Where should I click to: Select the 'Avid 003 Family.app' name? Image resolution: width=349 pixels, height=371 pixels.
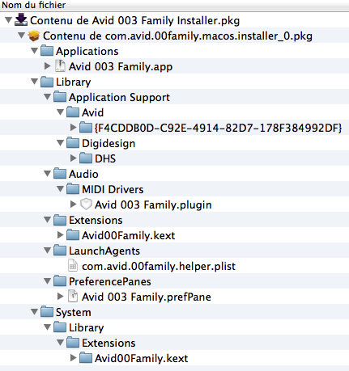coord(121,66)
